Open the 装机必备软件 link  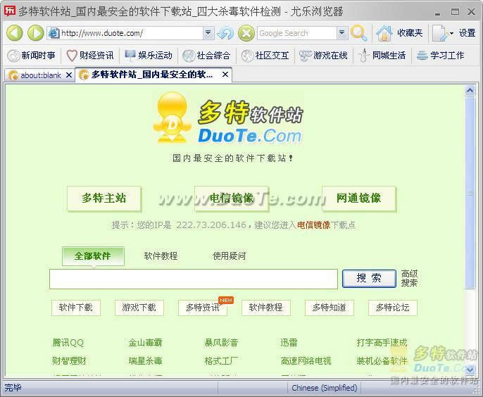tap(382, 360)
